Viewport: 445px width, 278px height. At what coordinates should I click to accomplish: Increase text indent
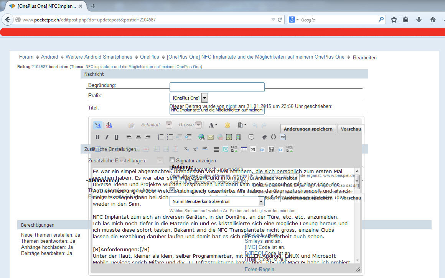click(x=188, y=137)
